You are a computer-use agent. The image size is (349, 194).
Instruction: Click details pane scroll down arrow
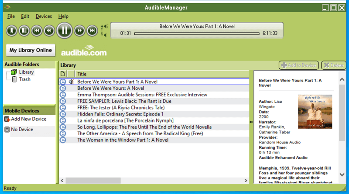pos(342,175)
